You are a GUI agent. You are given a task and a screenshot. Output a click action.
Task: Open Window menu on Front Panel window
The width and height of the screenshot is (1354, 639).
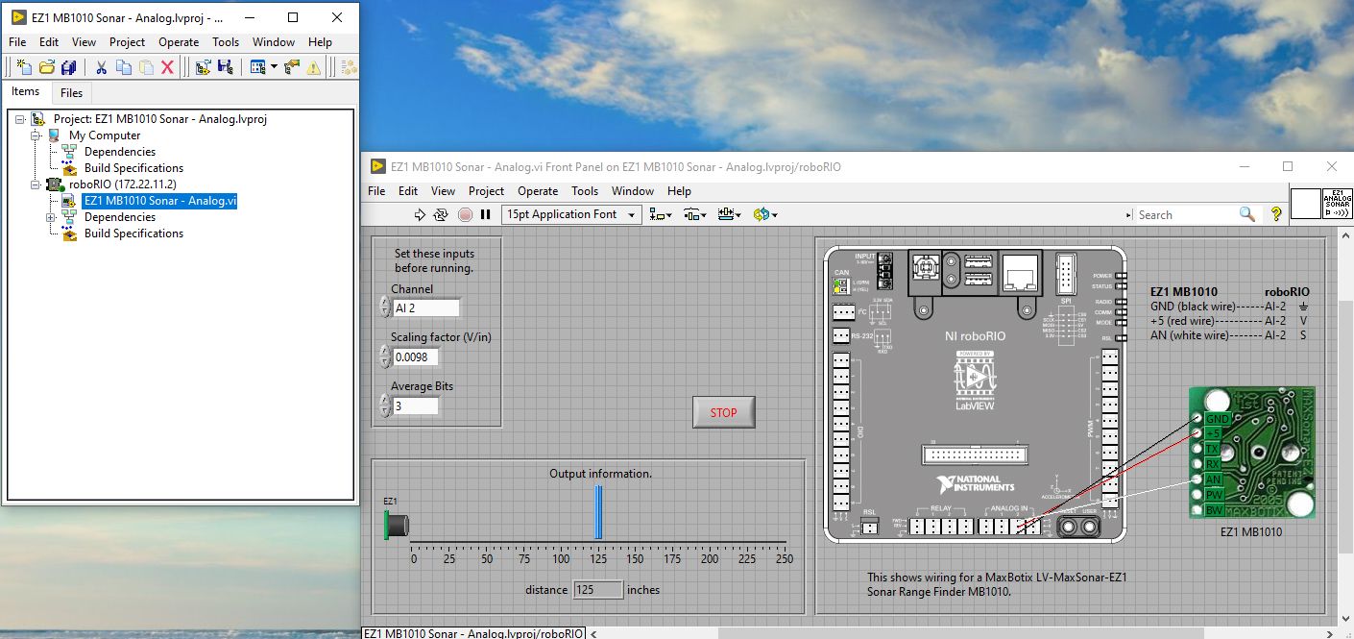pyautogui.click(x=633, y=191)
